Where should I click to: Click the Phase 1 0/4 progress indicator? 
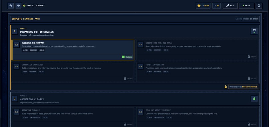pos(254,31)
